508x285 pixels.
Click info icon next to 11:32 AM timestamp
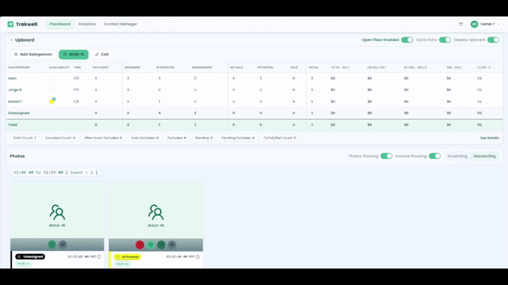pyautogui.click(x=198, y=257)
